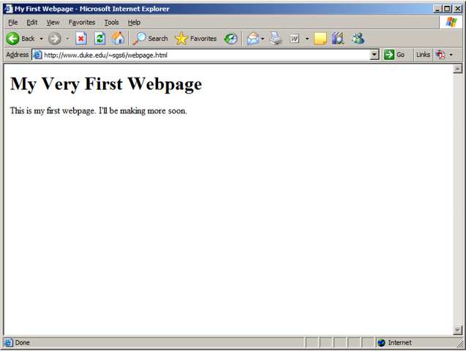
Task: Stop loading with the red X icon
Action: pos(80,39)
